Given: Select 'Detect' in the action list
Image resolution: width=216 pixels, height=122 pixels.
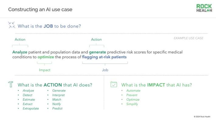Looking at the screenshot, I should point(27,95).
